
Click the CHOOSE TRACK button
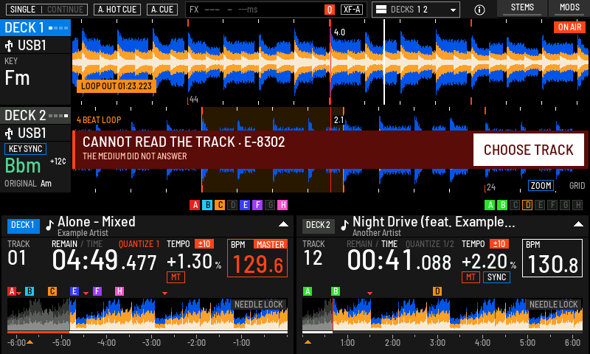(529, 150)
